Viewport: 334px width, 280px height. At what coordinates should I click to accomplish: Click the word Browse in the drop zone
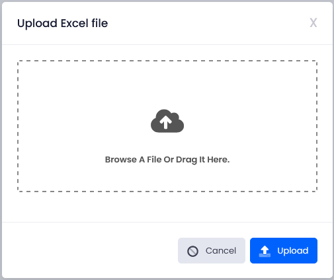pyautogui.click(x=121, y=160)
